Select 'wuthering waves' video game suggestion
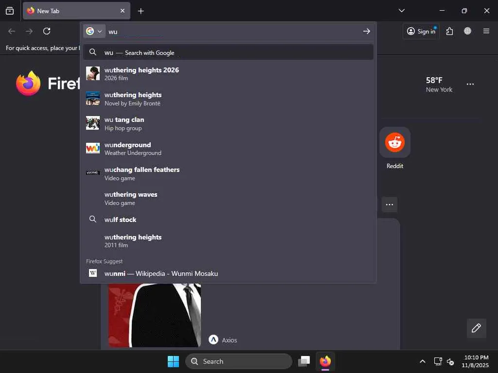 [228, 198]
